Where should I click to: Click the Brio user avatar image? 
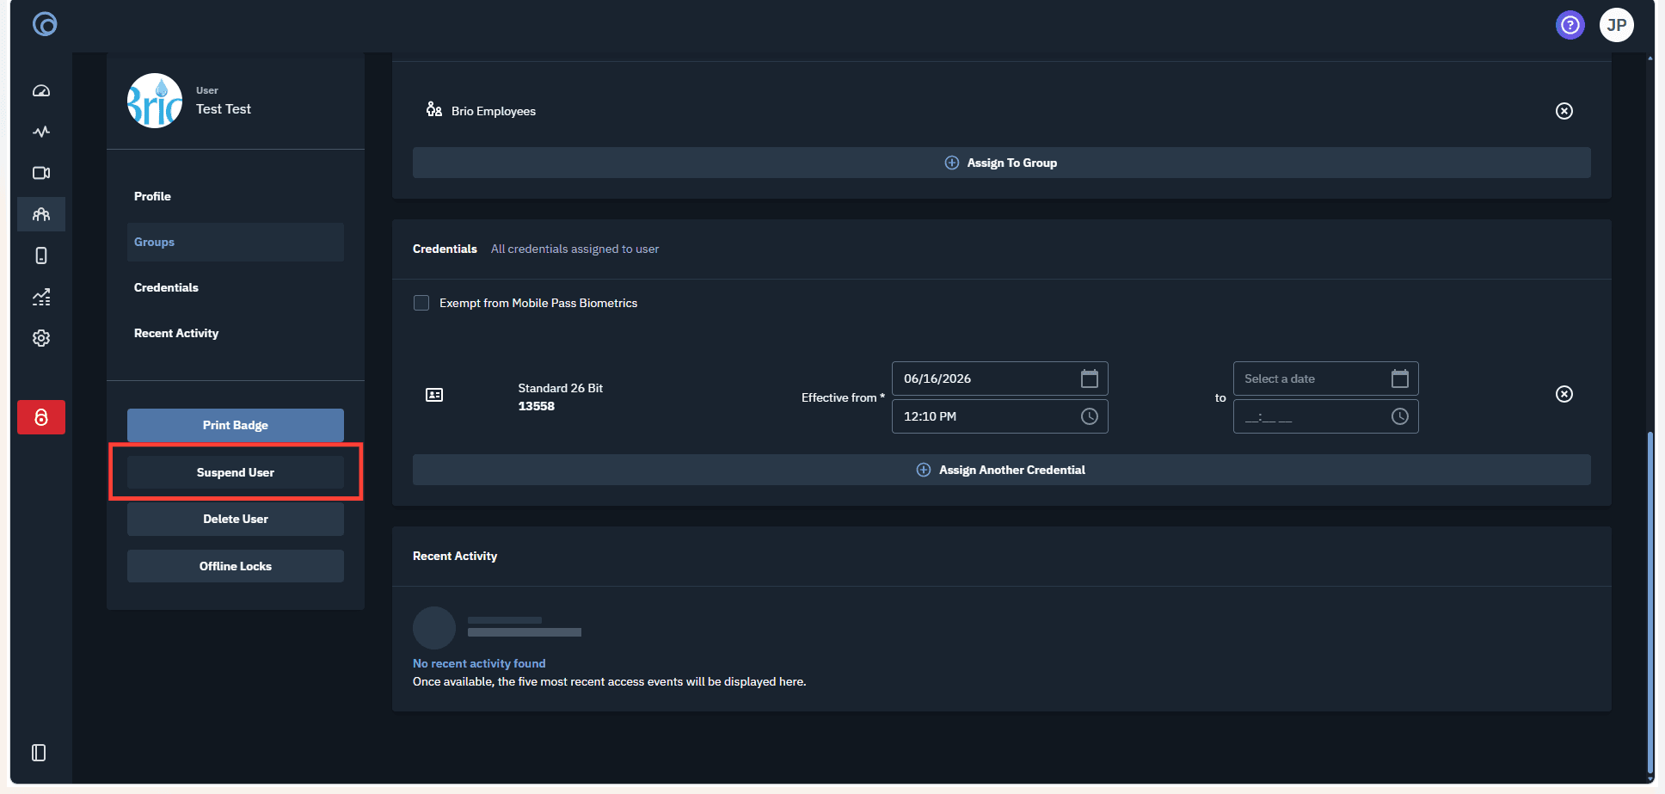coord(155,101)
